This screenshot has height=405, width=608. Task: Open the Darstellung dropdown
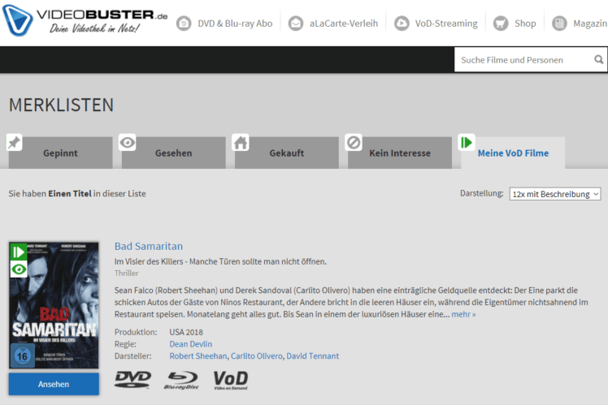(555, 194)
